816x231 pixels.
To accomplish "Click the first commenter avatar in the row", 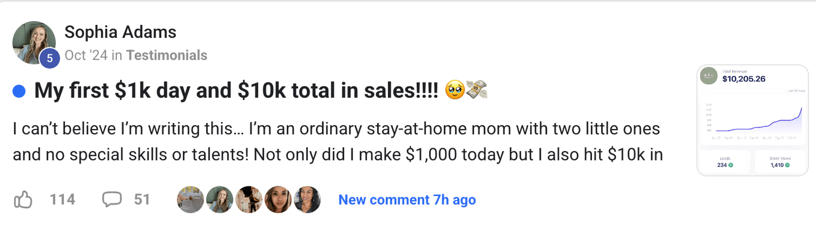I will [x=190, y=200].
